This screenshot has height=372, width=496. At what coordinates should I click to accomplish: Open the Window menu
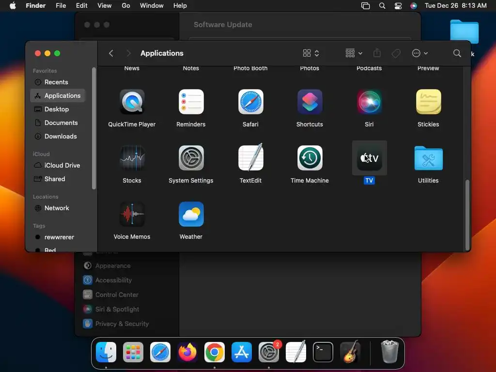point(152,6)
